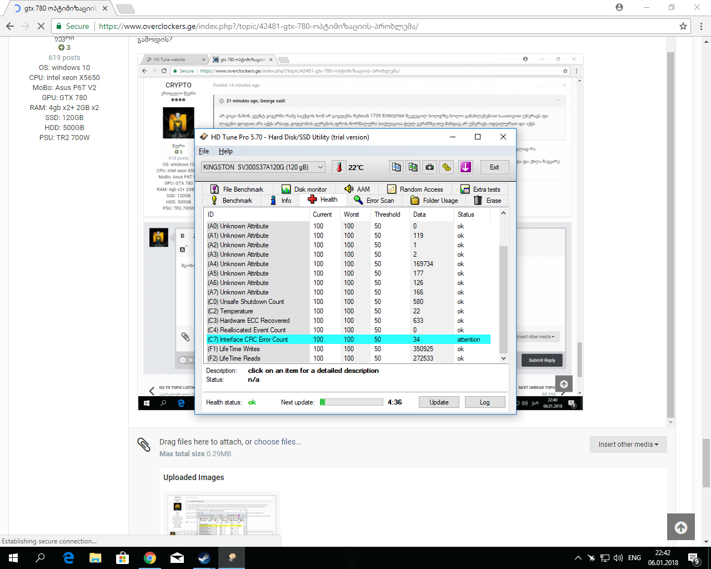Switch to the Error Scan tab

(374, 201)
